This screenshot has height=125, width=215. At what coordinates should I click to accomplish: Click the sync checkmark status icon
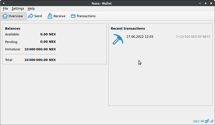[x=212, y=121]
